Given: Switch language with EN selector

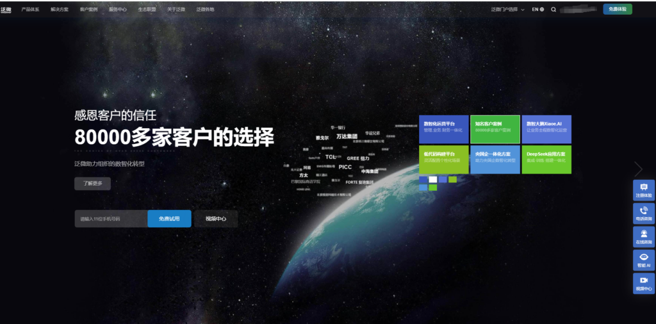Looking at the screenshot, I should tap(537, 10).
